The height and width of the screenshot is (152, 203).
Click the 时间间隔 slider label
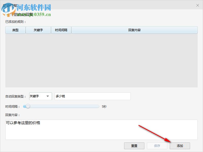pyautogui.click(x=12, y=107)
